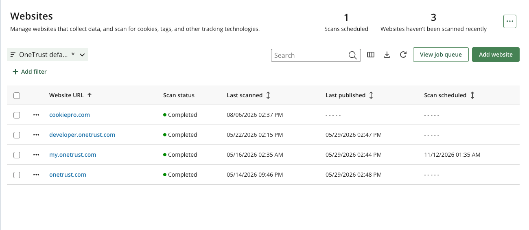This screenshot has width=529, height=230.
Task: Click the Scans scheduled count of 1
Action: pos(346,18)
